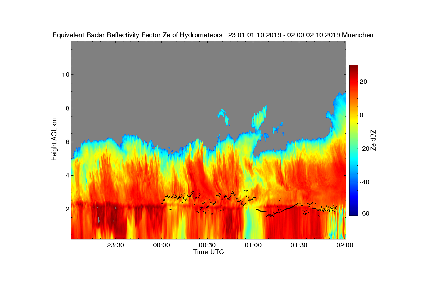Click the height tick label 2

click(67, 209)
